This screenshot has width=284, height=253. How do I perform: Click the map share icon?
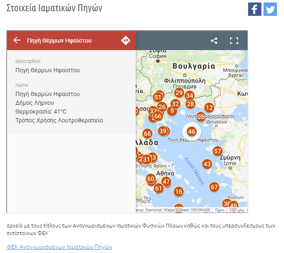pos(214,40)
